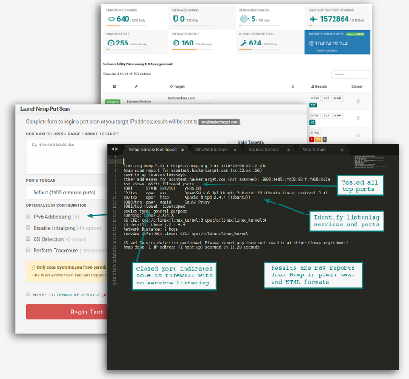409x379 pixels.
Task: Click the airplane icon beside 1572864
Action: click(x=314, y=19)
